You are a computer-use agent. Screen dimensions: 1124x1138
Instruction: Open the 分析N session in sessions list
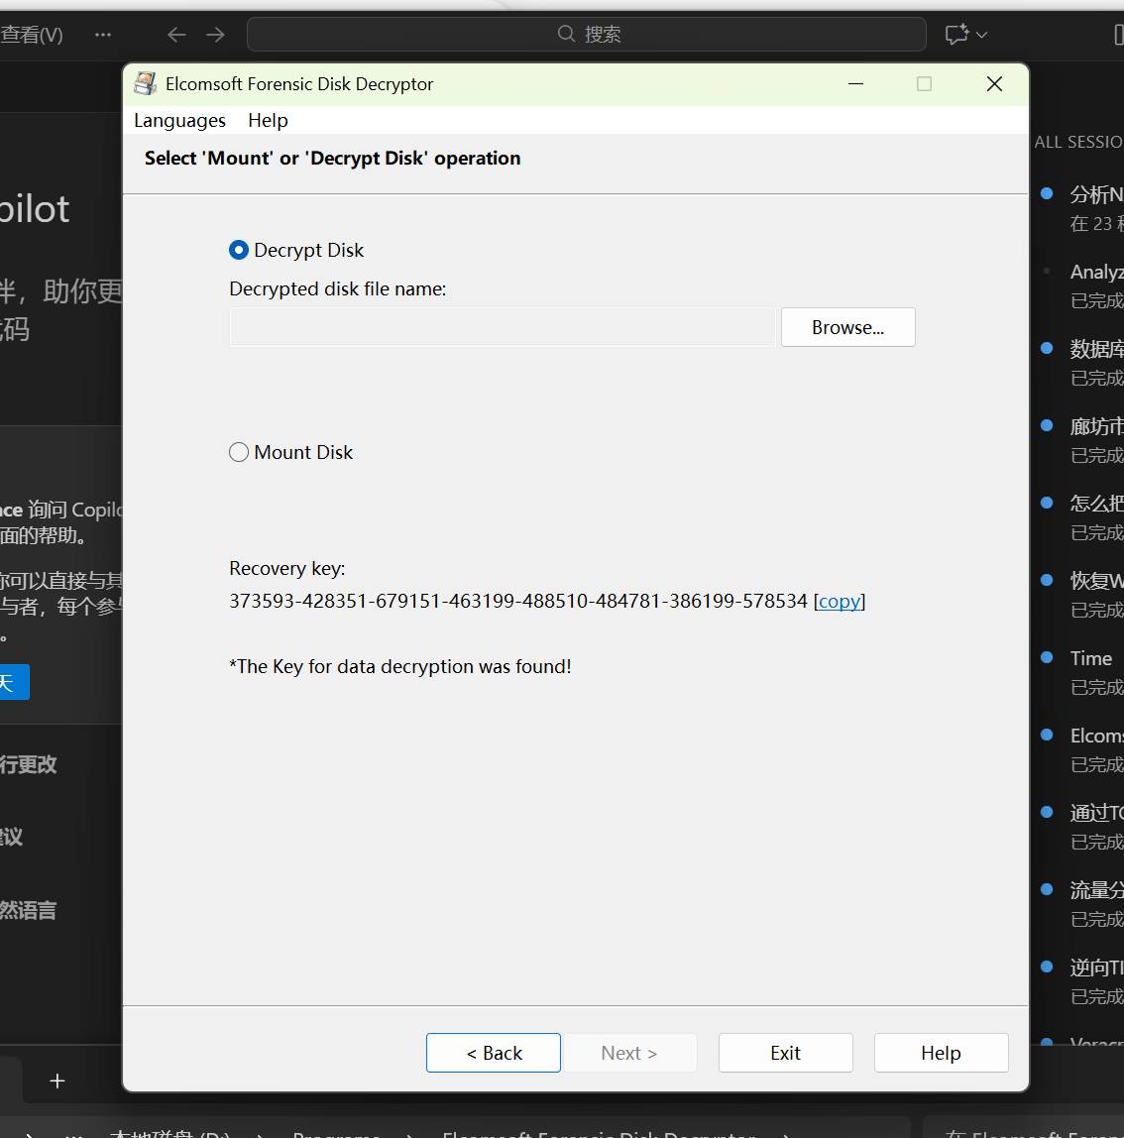1080,208
